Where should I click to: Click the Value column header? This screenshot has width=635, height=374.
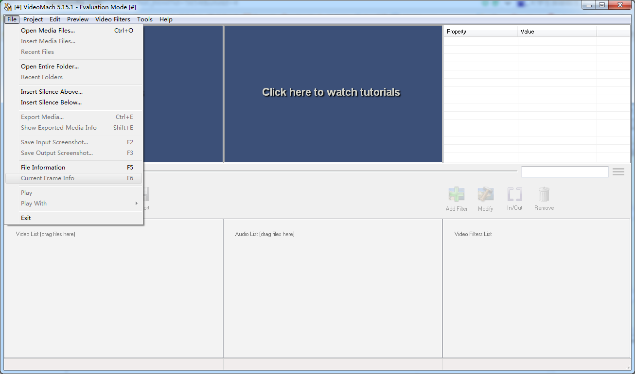(x=557, y=32)
